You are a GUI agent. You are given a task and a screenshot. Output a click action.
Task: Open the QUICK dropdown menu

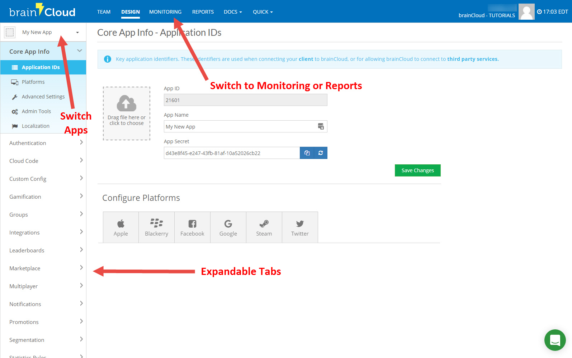(263, 12)
